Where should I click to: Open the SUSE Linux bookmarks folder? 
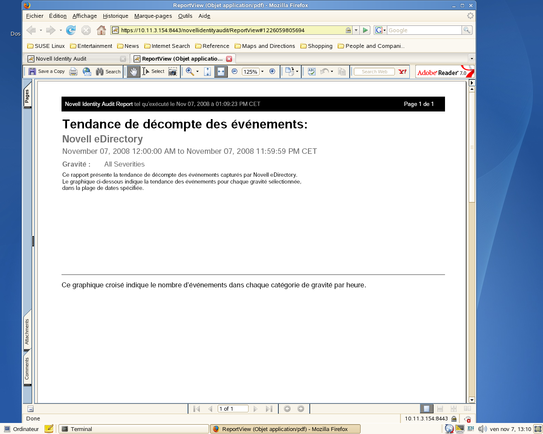click(46, 46)
